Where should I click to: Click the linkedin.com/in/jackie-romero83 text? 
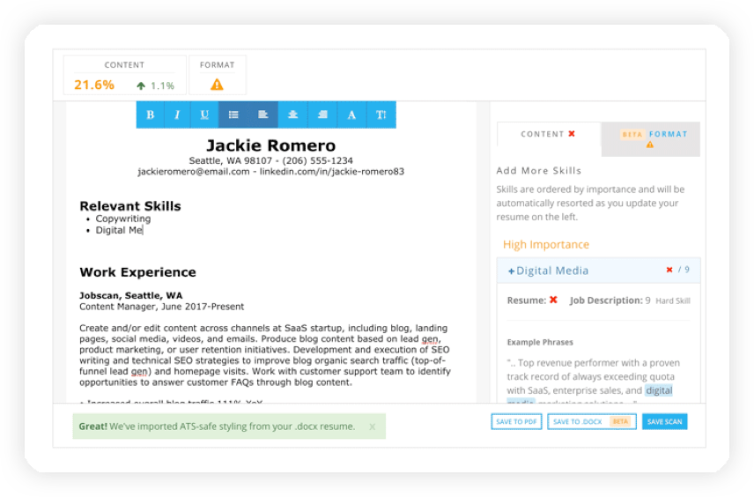click(x=331, y=172)
